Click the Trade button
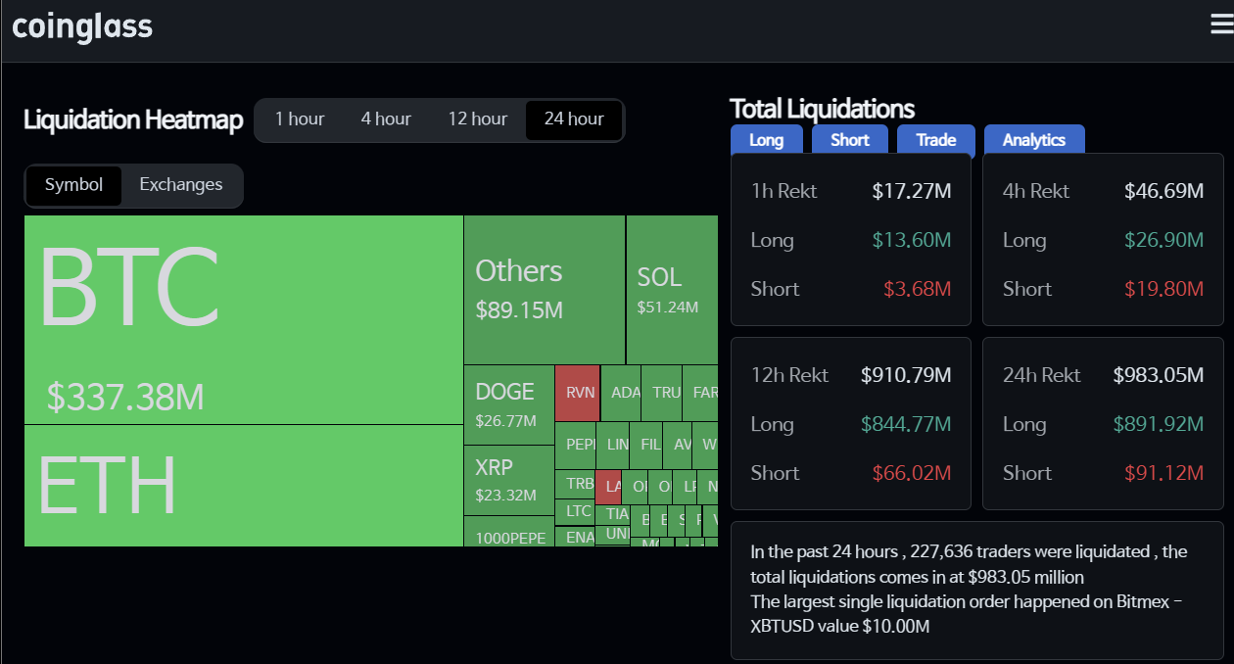 [935, 140]
